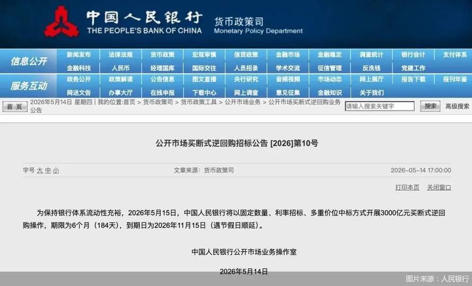Open the 国际交往 menu item
This screenshot has width=472, height=286.
coord(204,68)
